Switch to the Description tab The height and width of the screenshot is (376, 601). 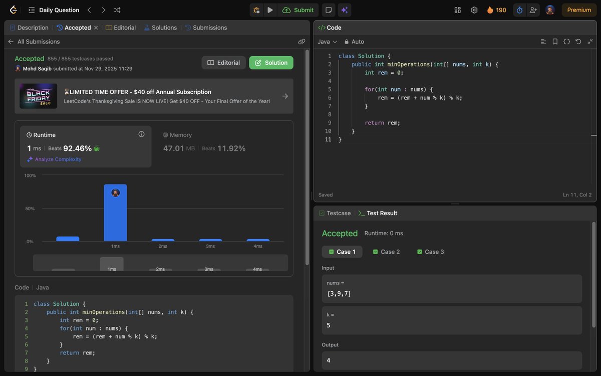tap(29, 28)
